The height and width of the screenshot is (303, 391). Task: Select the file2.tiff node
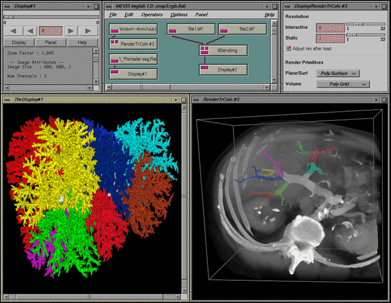242,29
